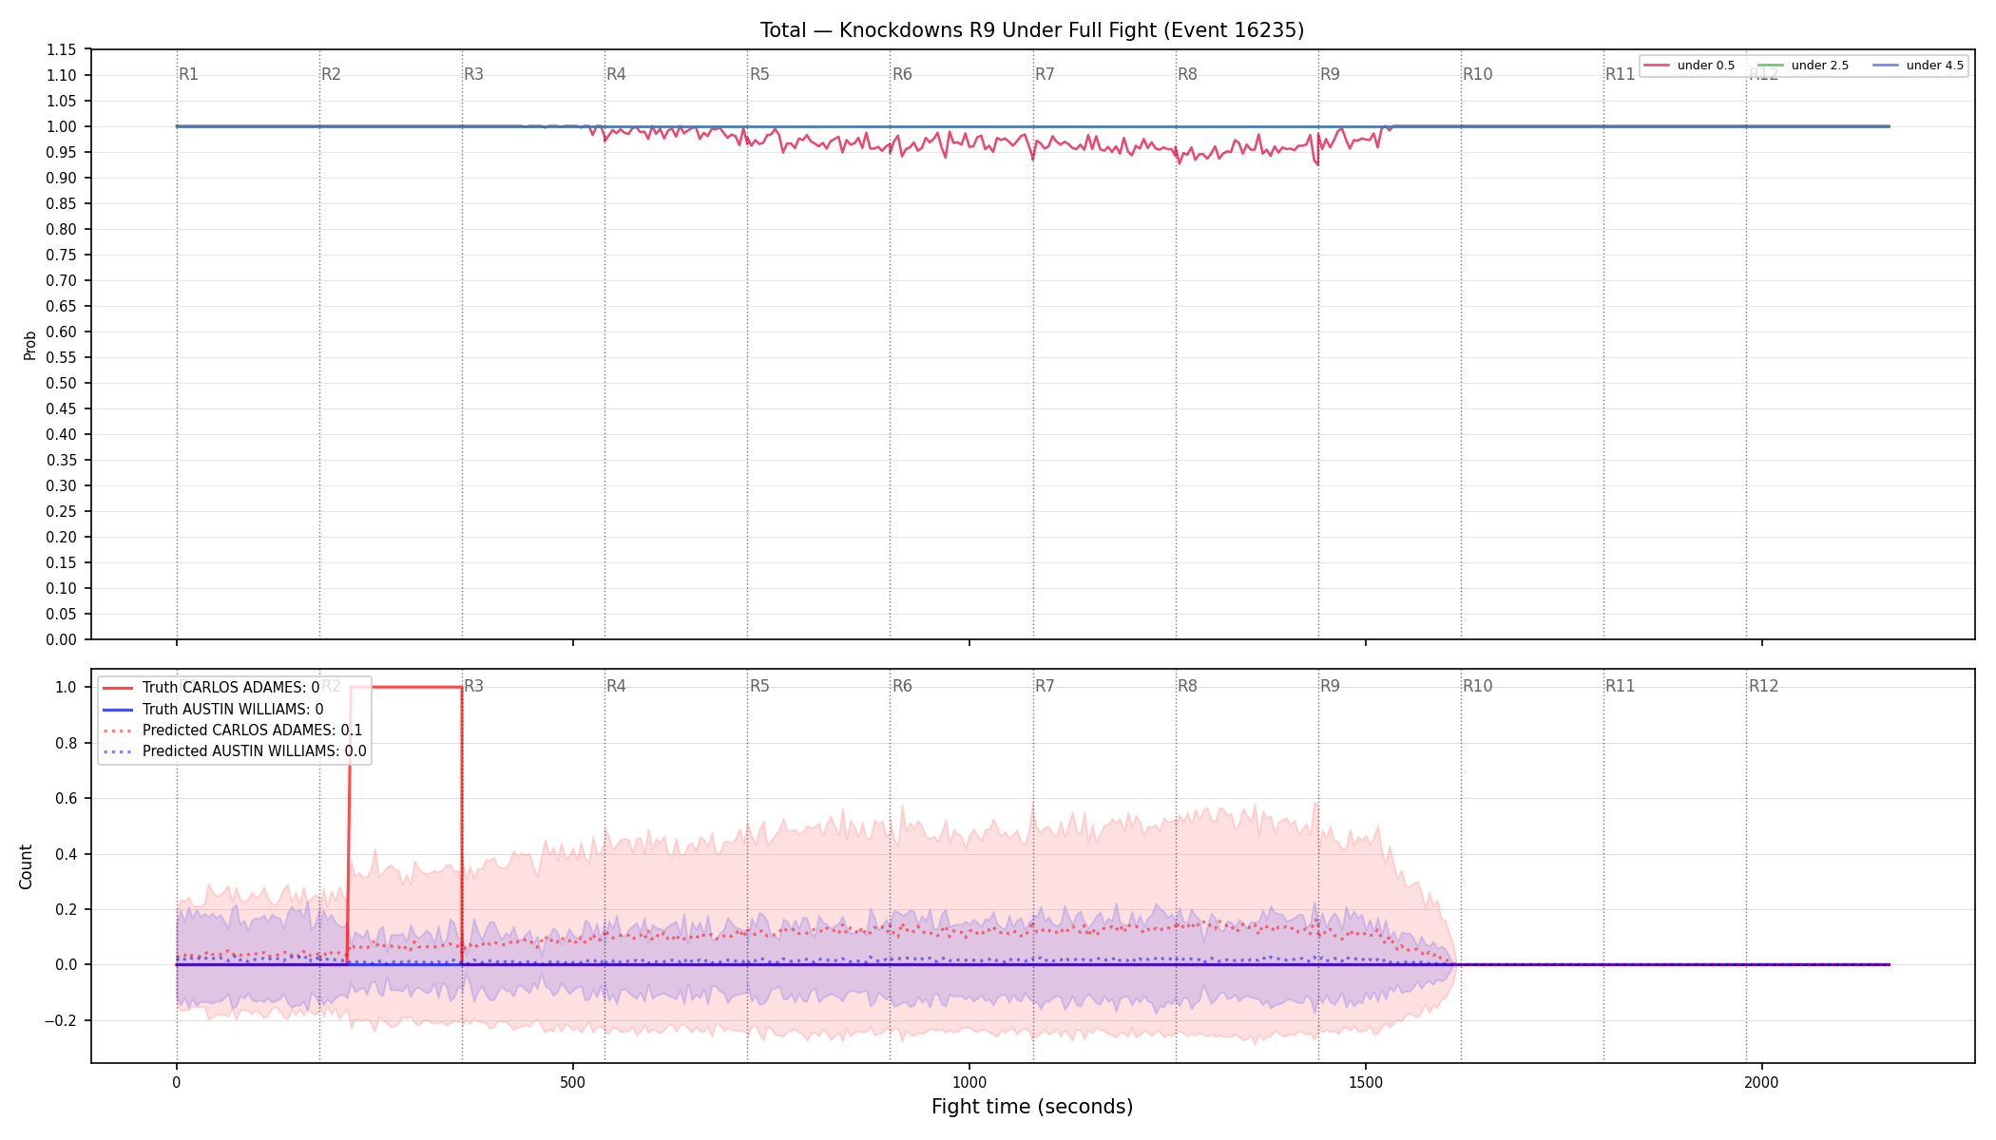
Task: Click the 0.50 tick on the Prob axis
Action: click(x=62, y=383)
